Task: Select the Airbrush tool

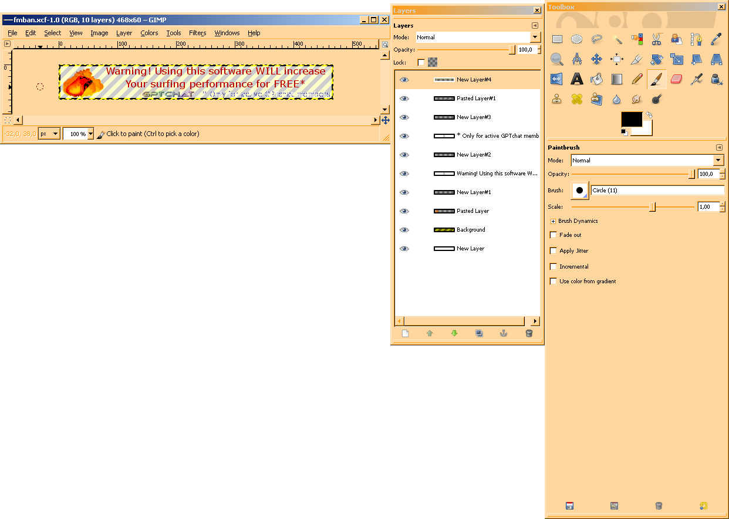Action: coord(697,79)
